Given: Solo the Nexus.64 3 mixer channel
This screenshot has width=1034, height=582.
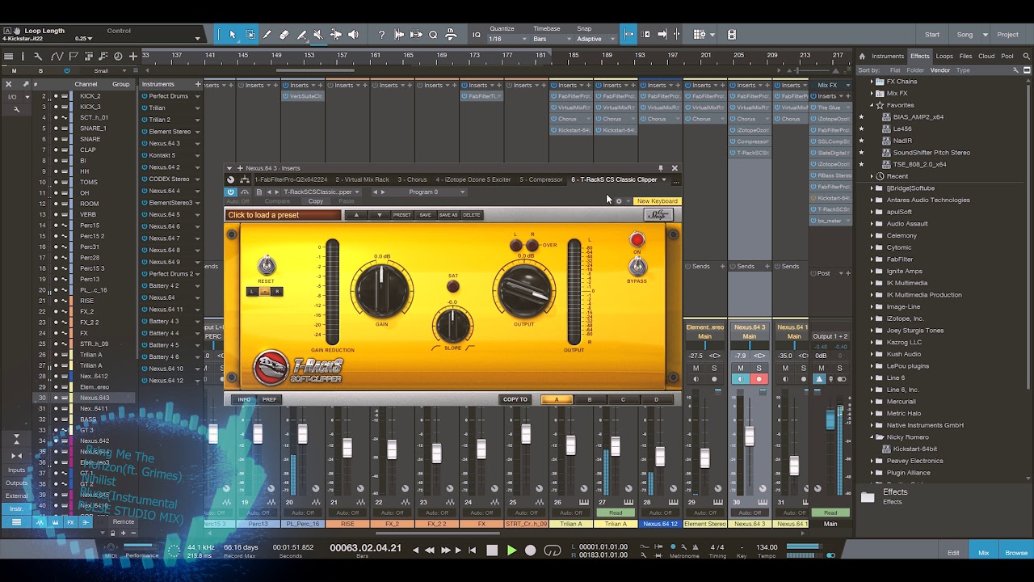Looking at the screenshot, I should click(x=759, y=368).
